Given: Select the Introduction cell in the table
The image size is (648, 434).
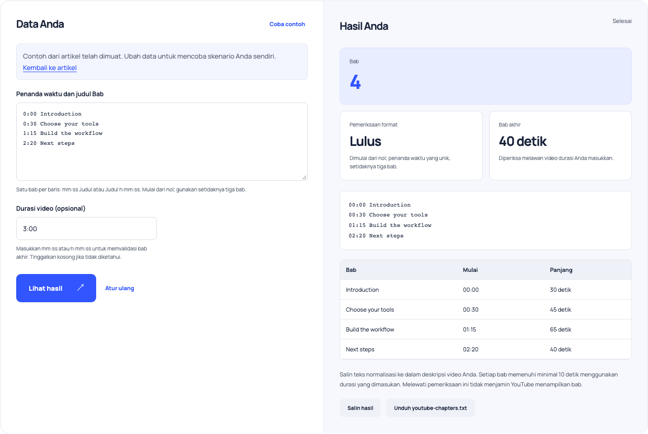Looking at the screenshot, I should point(362,290).
